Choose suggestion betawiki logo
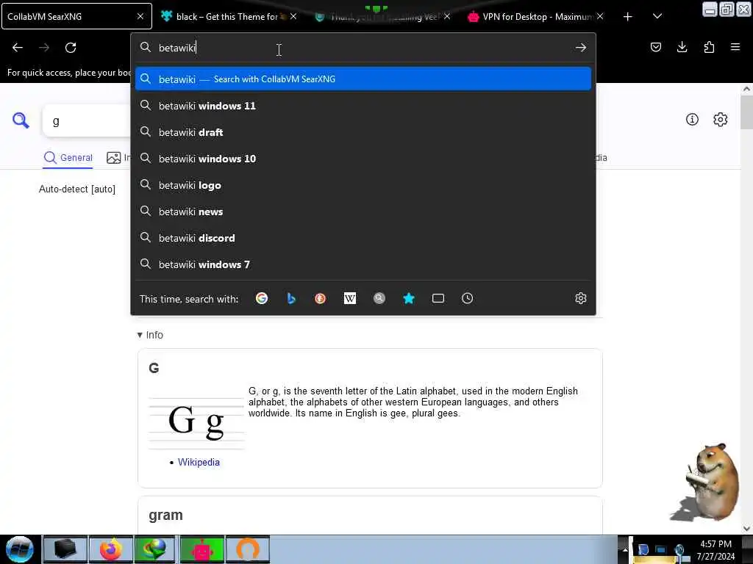 [x=363, y=185]
